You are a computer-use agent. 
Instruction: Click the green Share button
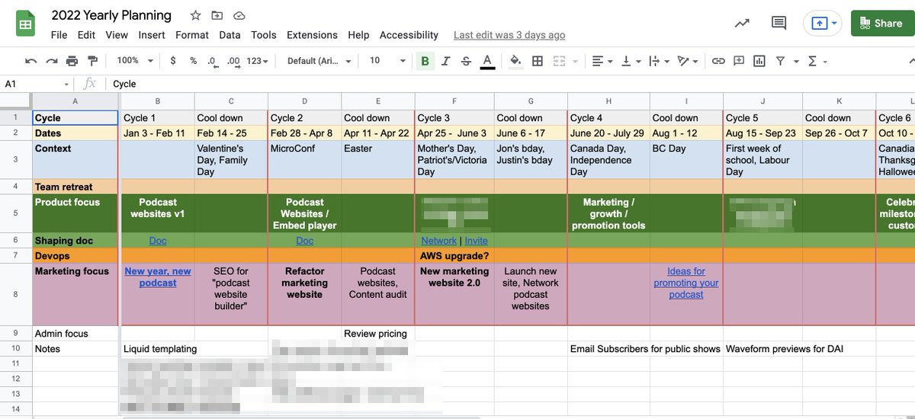point(881,24)
